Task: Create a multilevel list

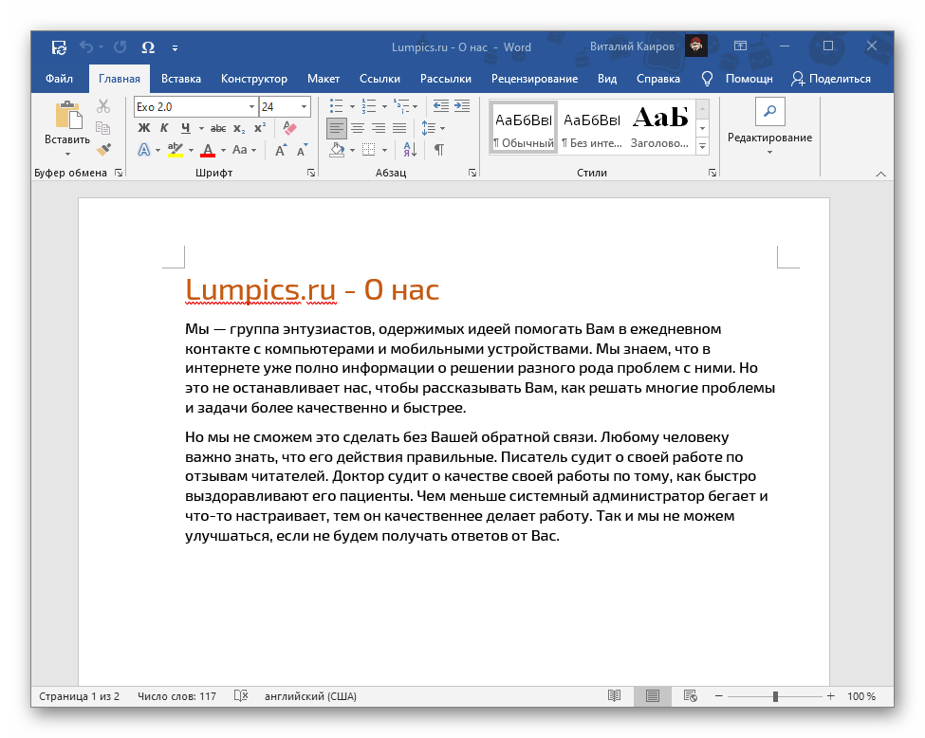Action: point(401,106)
